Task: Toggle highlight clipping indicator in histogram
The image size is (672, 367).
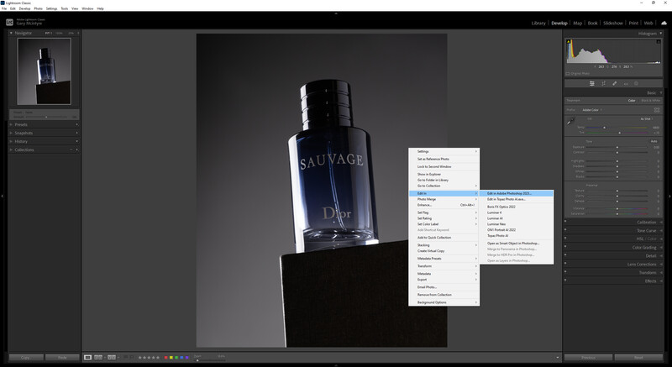Action: click(659, 41)
